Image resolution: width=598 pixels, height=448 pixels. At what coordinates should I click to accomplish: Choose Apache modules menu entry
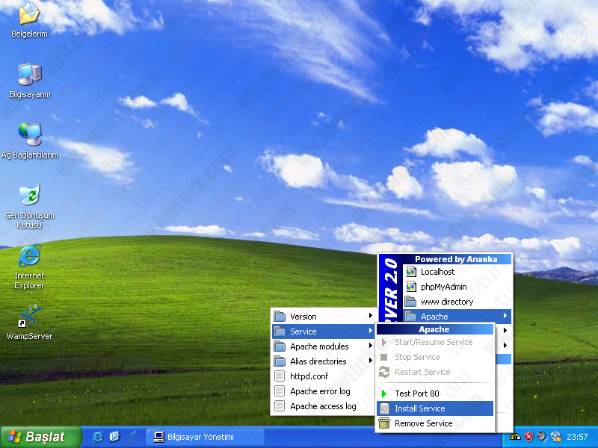tap(323, 346)
